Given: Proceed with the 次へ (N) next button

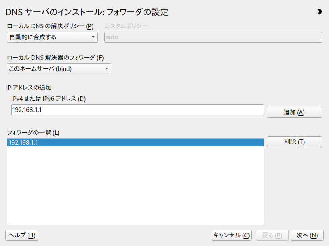Looking at the screenshot, I should [x=307, y=235].
